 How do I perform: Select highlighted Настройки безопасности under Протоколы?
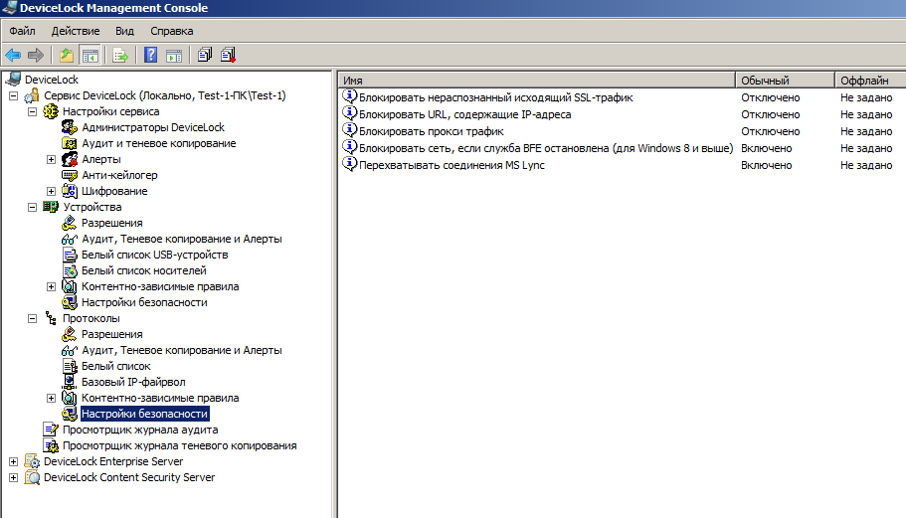pos(144,414)
